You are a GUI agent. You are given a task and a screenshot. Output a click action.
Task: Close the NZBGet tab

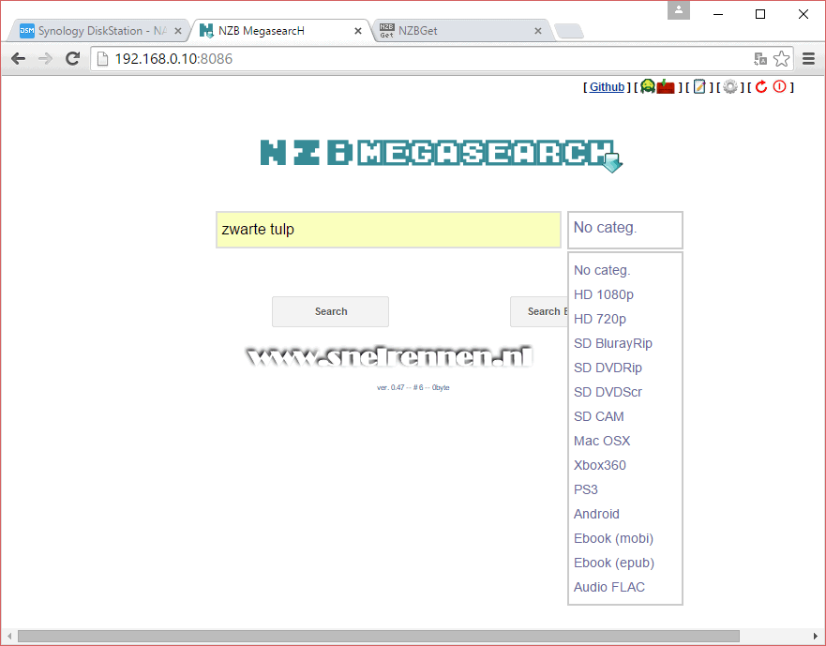(538, 31)
